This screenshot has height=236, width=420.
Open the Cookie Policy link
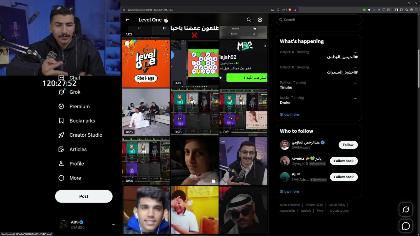pos(337,205)
